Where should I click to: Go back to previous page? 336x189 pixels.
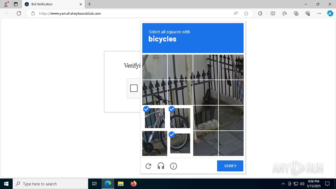(7, 13)
